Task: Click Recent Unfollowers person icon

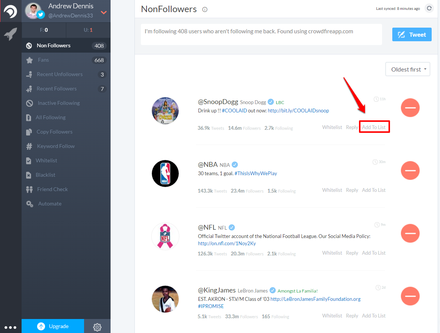Action: pyautogui.click(x=29, y=75)
